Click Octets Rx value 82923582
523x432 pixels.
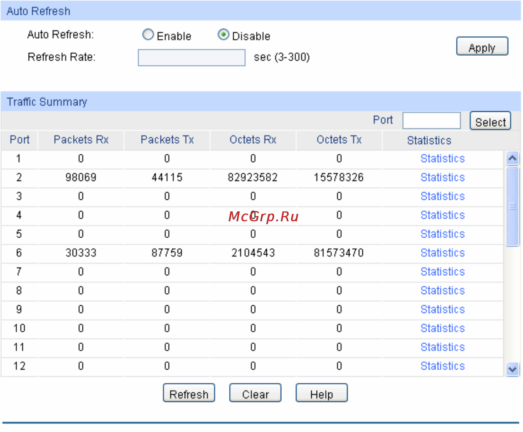[x=253, y=177]
